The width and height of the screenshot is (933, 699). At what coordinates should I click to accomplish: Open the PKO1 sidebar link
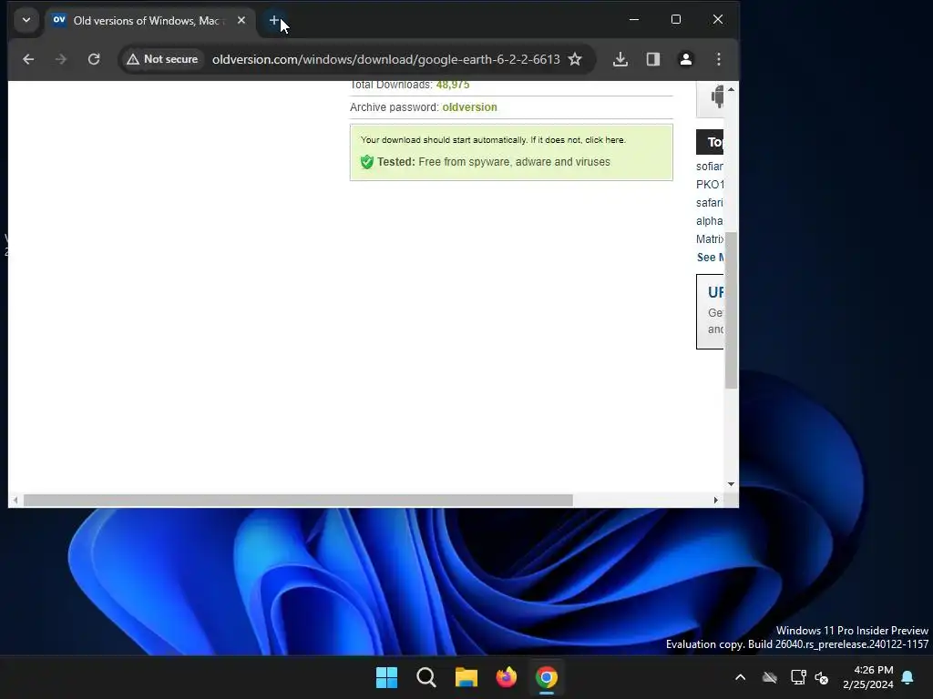[x=709, y=184]
